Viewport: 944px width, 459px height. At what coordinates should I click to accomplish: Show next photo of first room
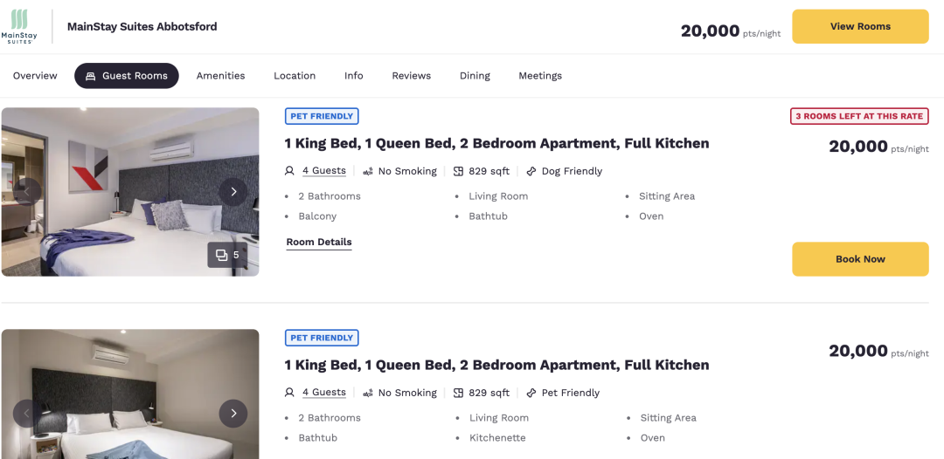(x=233, y=192)
